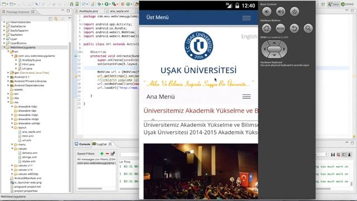Open the Üniversitemiz Akademik Yükselme headline link
Screen dimensions: 357x201
(x=201, y=111)
